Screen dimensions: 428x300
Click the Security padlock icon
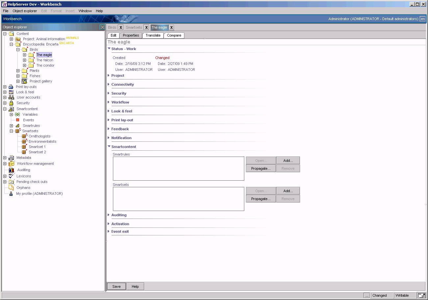tap(12, 103)
